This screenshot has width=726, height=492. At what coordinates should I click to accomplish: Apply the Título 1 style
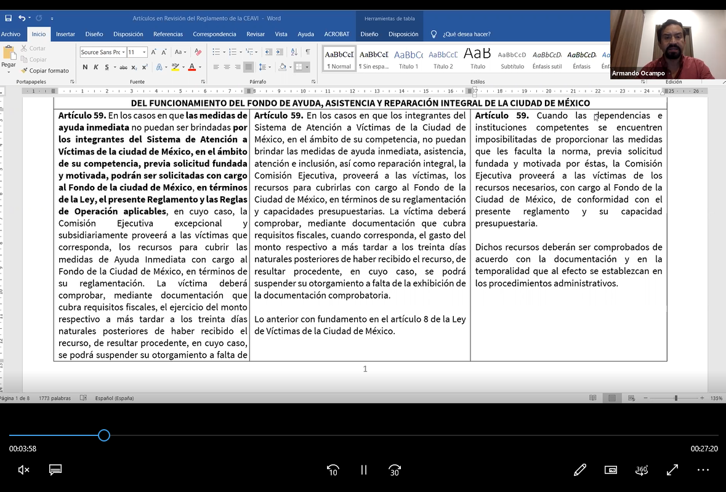tap(408, 59)
